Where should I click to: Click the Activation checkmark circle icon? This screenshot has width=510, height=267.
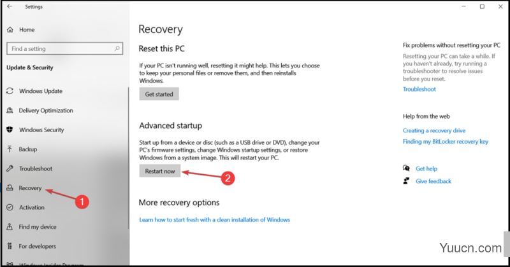10,207
